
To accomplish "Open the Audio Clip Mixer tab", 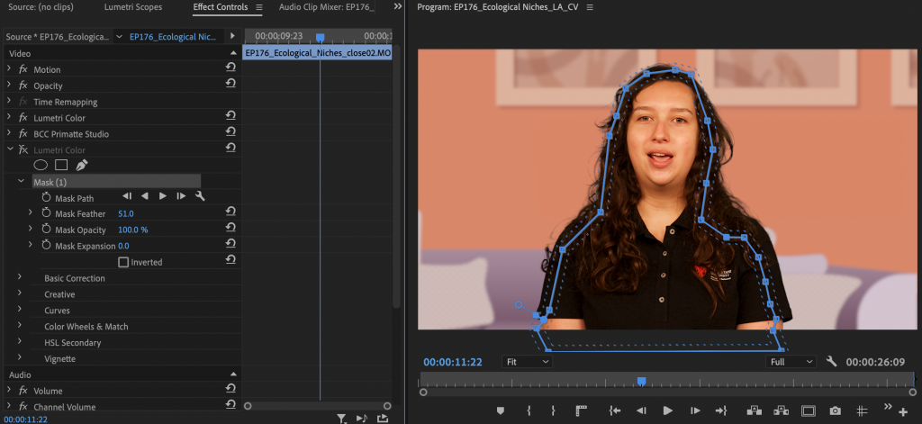I will [325, 7].
